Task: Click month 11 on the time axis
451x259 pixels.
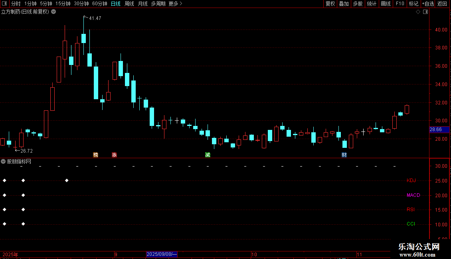Action: tap(359, 254)
